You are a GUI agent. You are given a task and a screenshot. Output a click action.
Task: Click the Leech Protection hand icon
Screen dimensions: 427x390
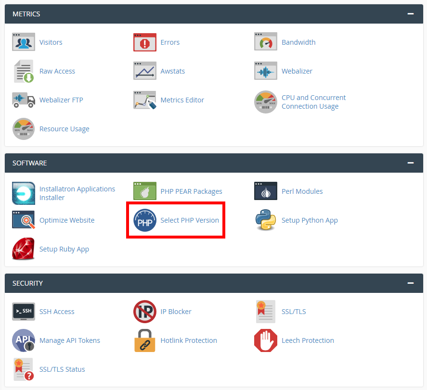coord(266,340)
